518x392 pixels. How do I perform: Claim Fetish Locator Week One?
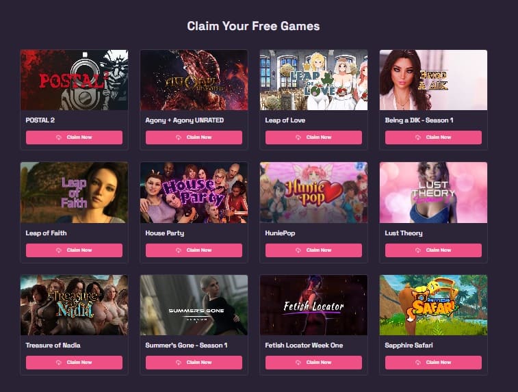click(313, 363)
